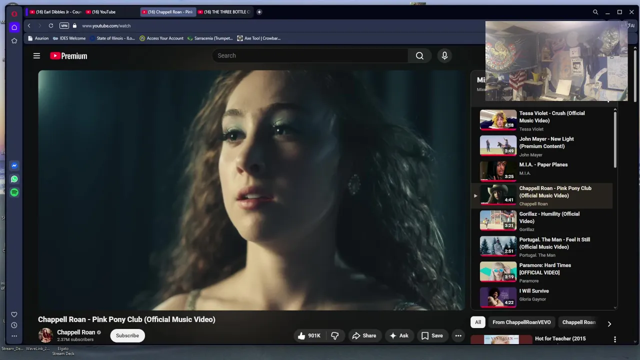Click the mix playlist scrollbar
The image size is (640, 360).
point(615,139)
